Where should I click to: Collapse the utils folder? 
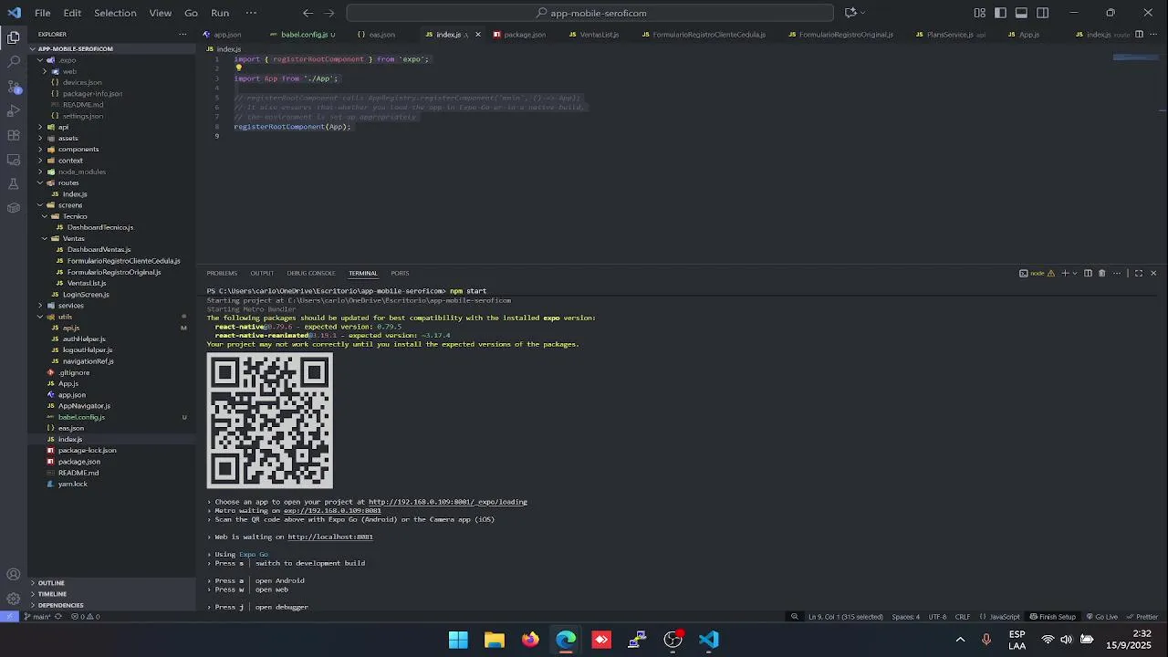pyautogui.click(x=65, y=317)
